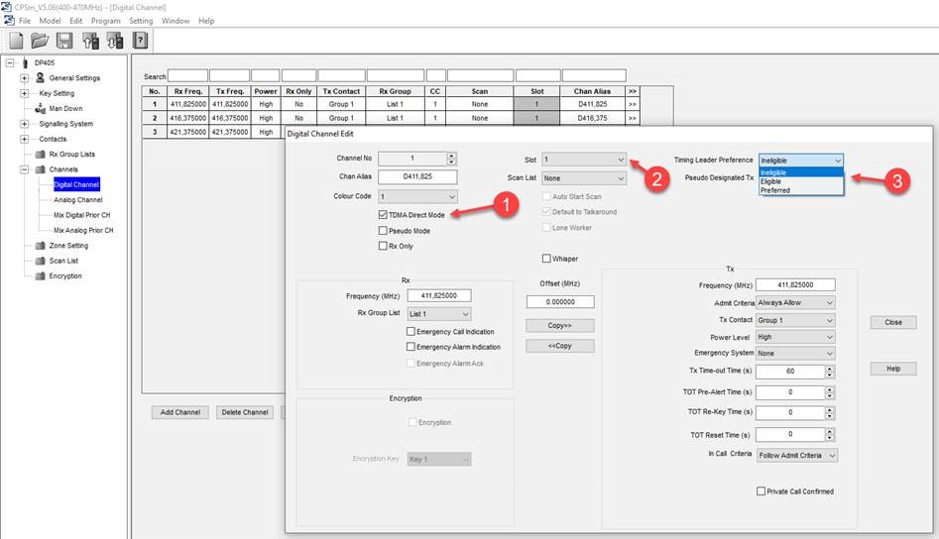Viewport: 939px width, 539px height.
Task: Select Eligible in Timing Leader Preference list
Action: pos(800,181)
